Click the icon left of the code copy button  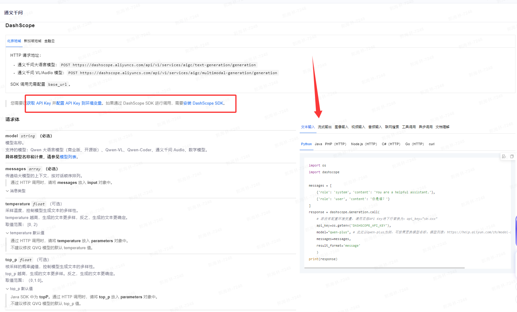[504, 156]
